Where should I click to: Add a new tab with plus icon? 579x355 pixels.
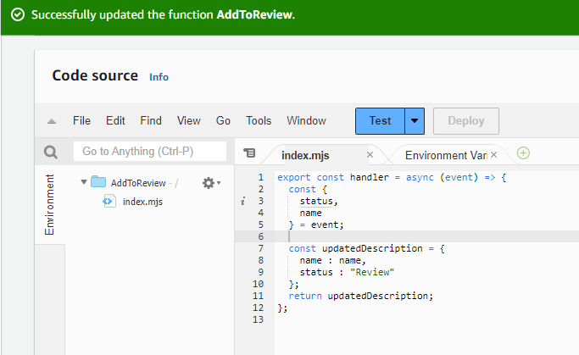523,153
